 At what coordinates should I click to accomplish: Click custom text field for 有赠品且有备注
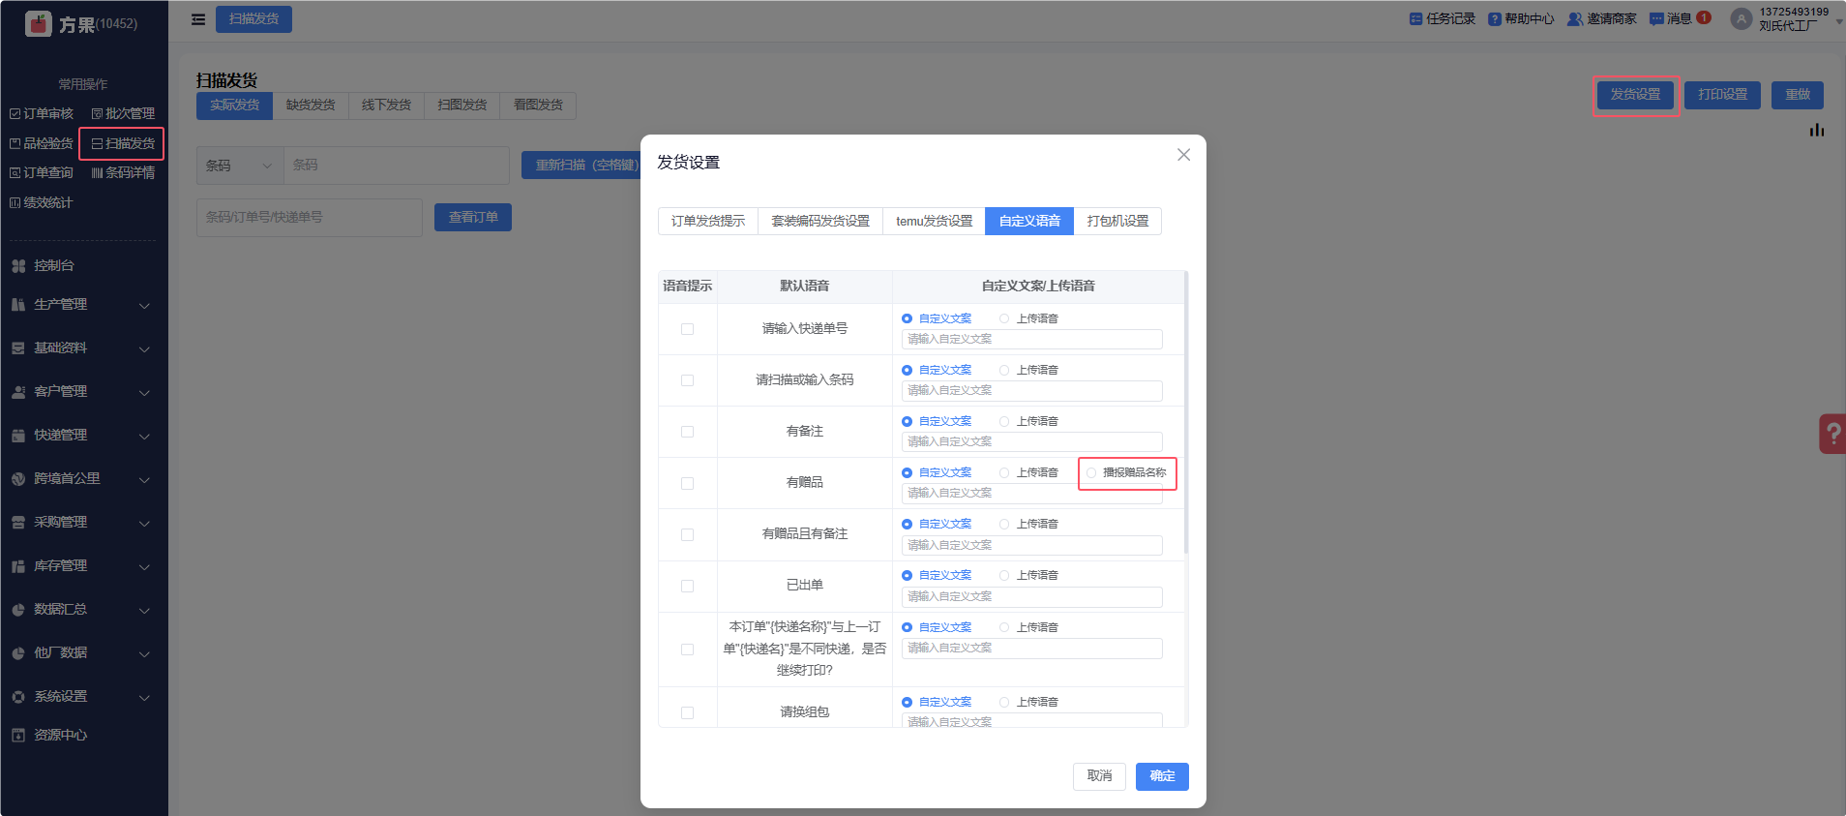point(1031,545)
